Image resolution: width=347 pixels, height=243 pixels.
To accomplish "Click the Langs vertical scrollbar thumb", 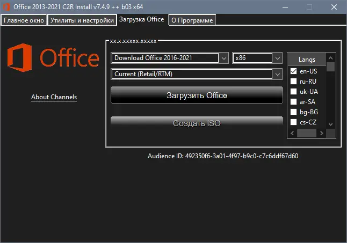I will tap(331, 67).
